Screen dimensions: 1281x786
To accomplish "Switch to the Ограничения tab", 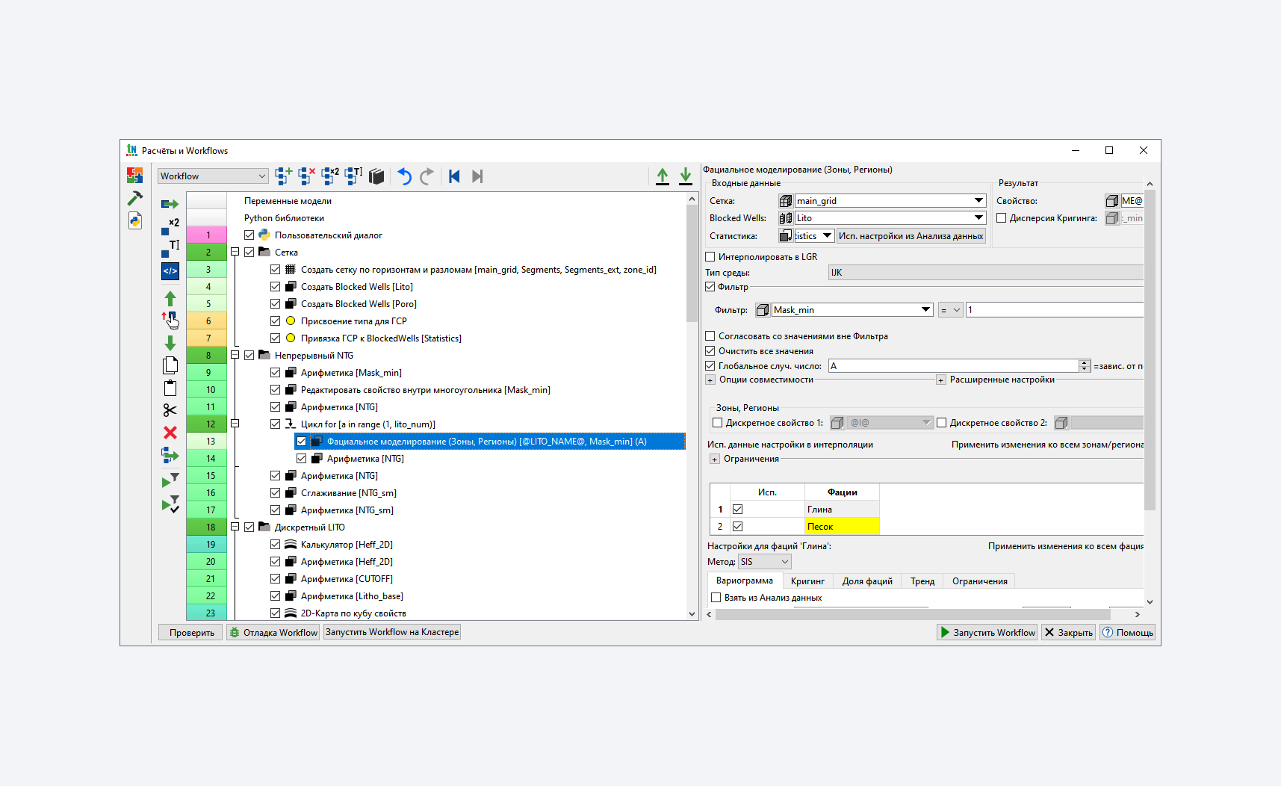I will click(979, 581).
